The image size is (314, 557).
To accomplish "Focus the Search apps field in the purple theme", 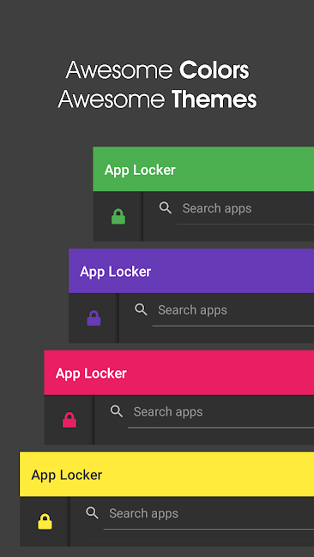I will (x=233, y=314).
